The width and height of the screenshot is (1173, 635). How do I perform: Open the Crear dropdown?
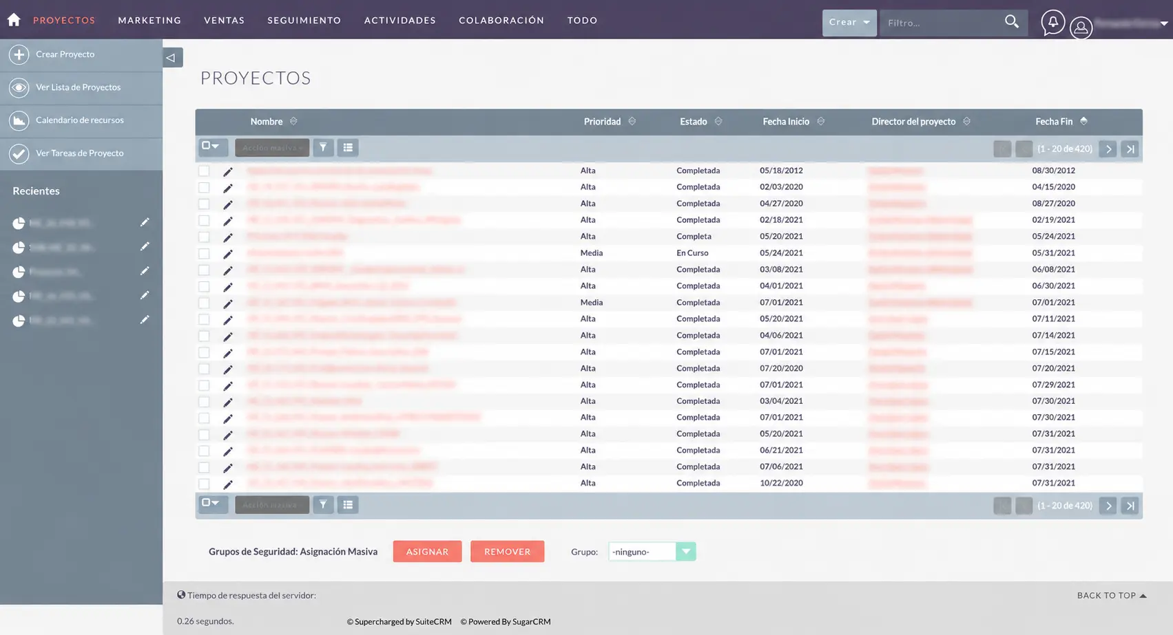[849, 22]
